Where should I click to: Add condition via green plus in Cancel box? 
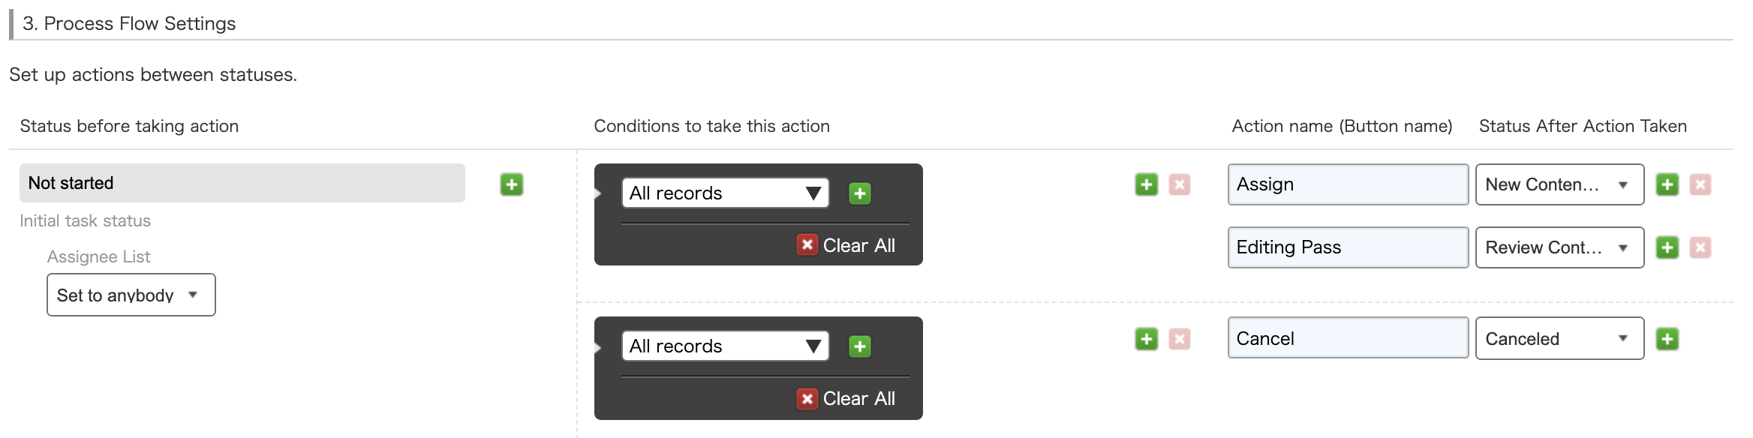(860, 346)
